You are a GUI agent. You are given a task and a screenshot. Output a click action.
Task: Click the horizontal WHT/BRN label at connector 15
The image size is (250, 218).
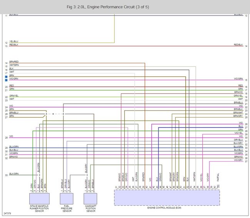pyautogui.click(x=14, y=65)
